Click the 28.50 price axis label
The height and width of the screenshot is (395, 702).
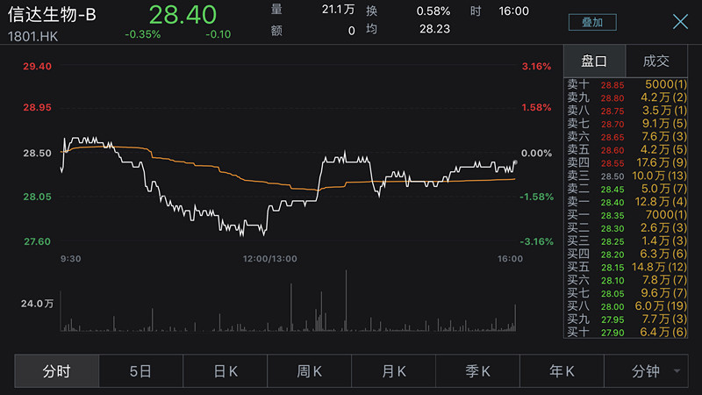click(x=37, y=153)
